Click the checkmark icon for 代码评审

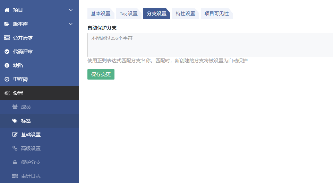point(7,52)
